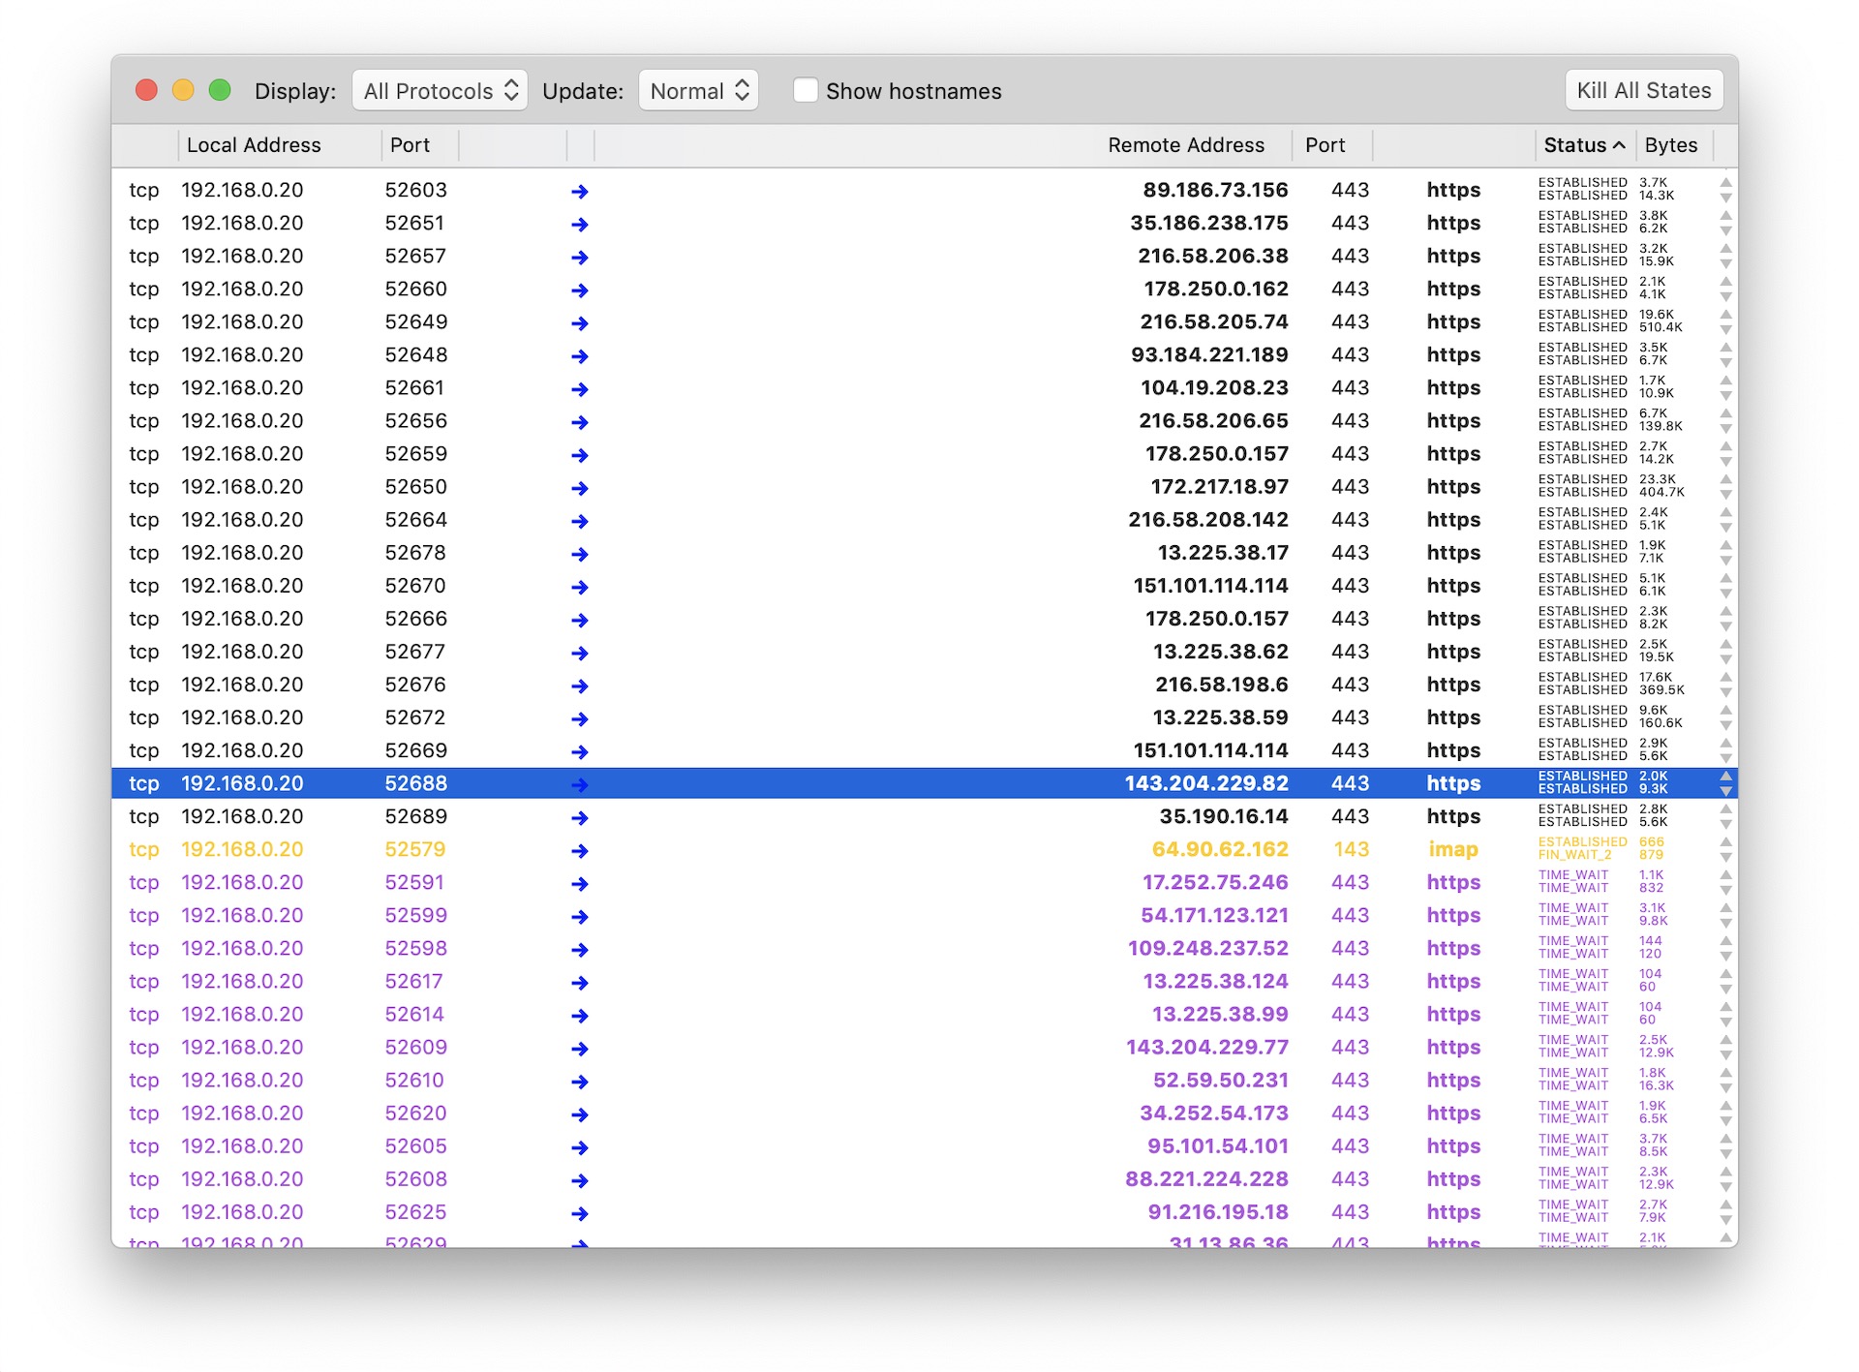Click direction arrow for 216.58.206.38 connection
Screen dimensions: 1859x1372
579,257
